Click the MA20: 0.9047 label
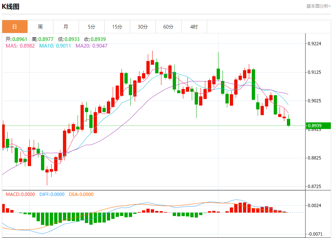 91,46
